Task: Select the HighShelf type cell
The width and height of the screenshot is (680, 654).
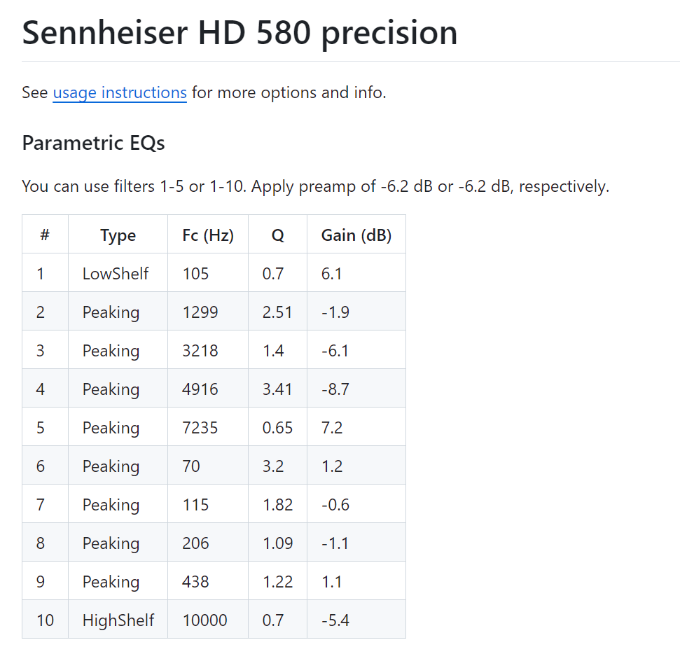Action: pyautogui.click(x=118, y=620)
